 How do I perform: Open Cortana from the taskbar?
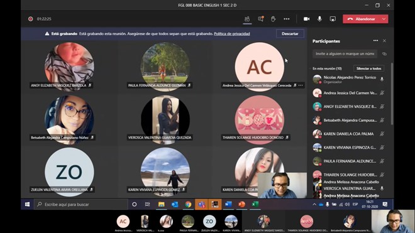(x=135, y=204)
